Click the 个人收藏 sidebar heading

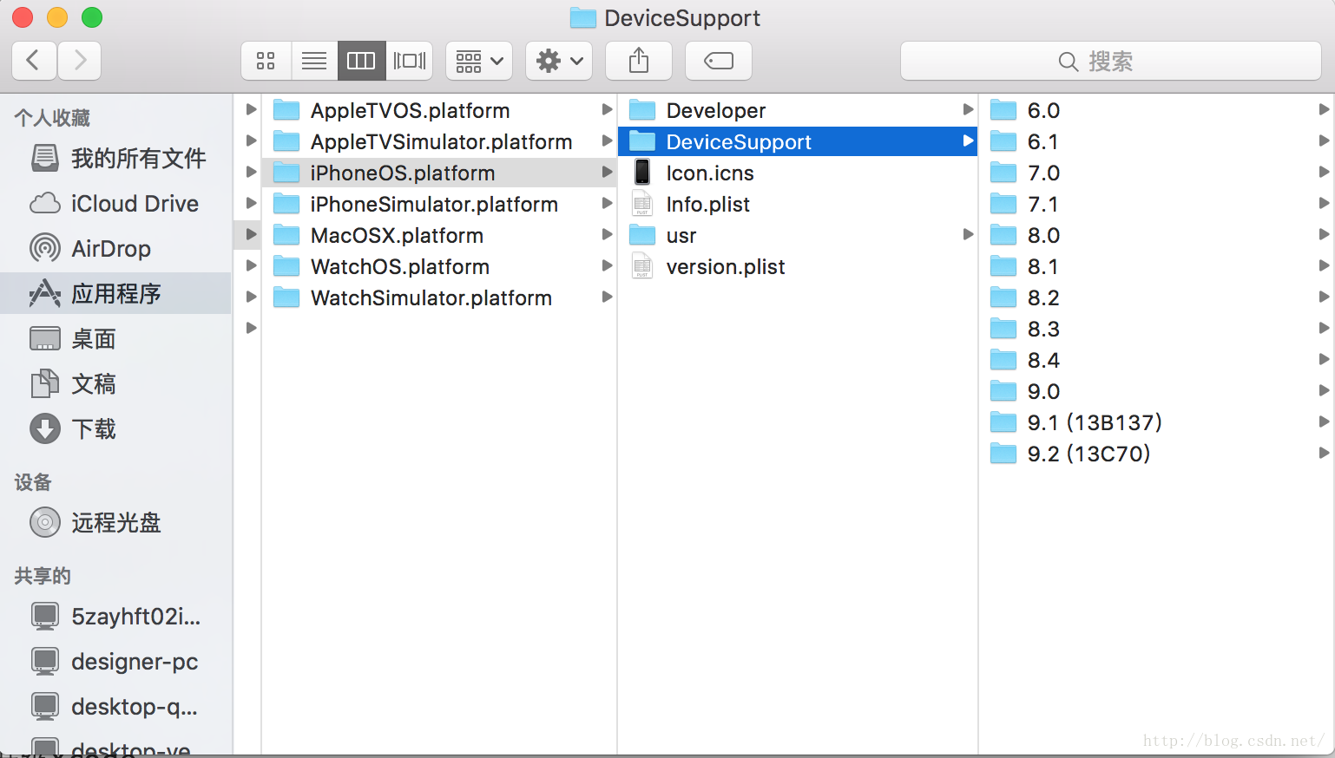(52, 118)
